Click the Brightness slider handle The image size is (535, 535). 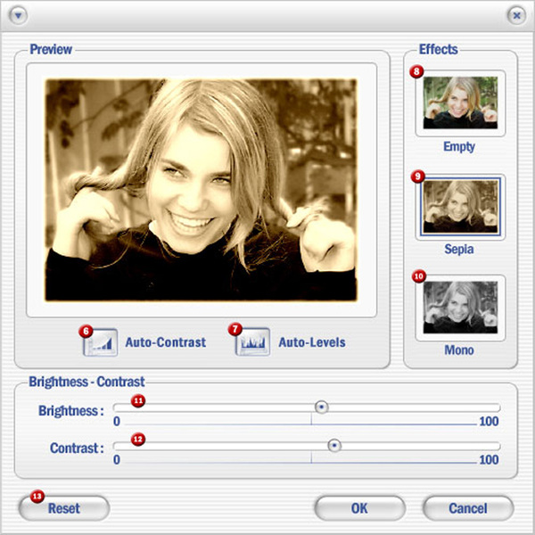[321, 407]
